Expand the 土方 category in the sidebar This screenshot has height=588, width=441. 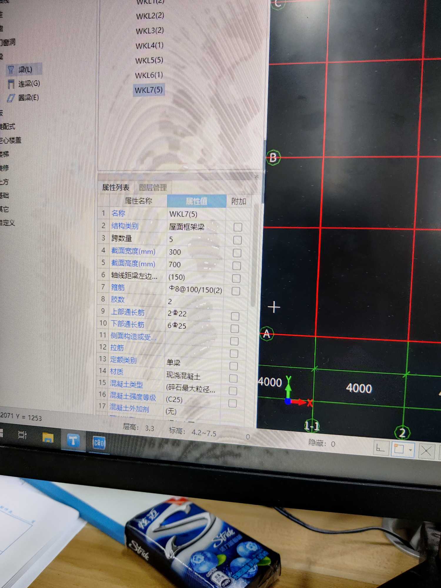point(4,182)
